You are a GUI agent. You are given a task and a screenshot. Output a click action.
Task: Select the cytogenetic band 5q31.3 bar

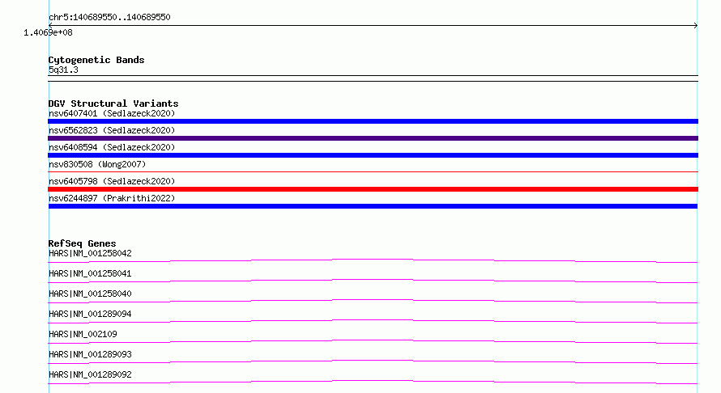click(373, 78)
